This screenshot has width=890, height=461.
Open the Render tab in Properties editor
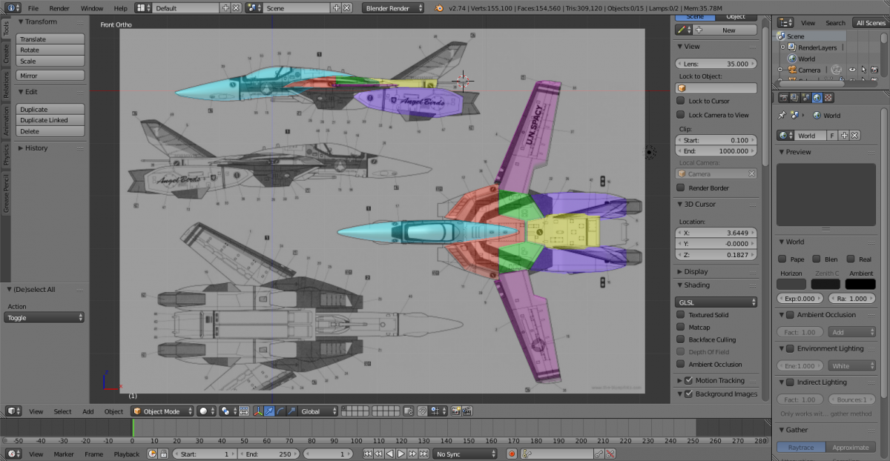click(784, 97)
